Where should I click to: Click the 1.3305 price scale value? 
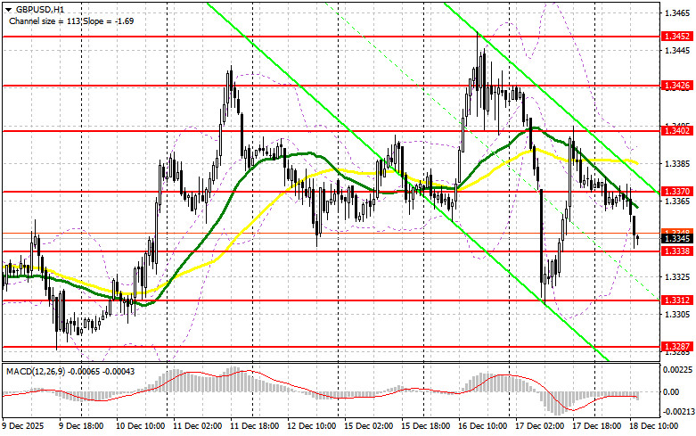click(677, 315)
